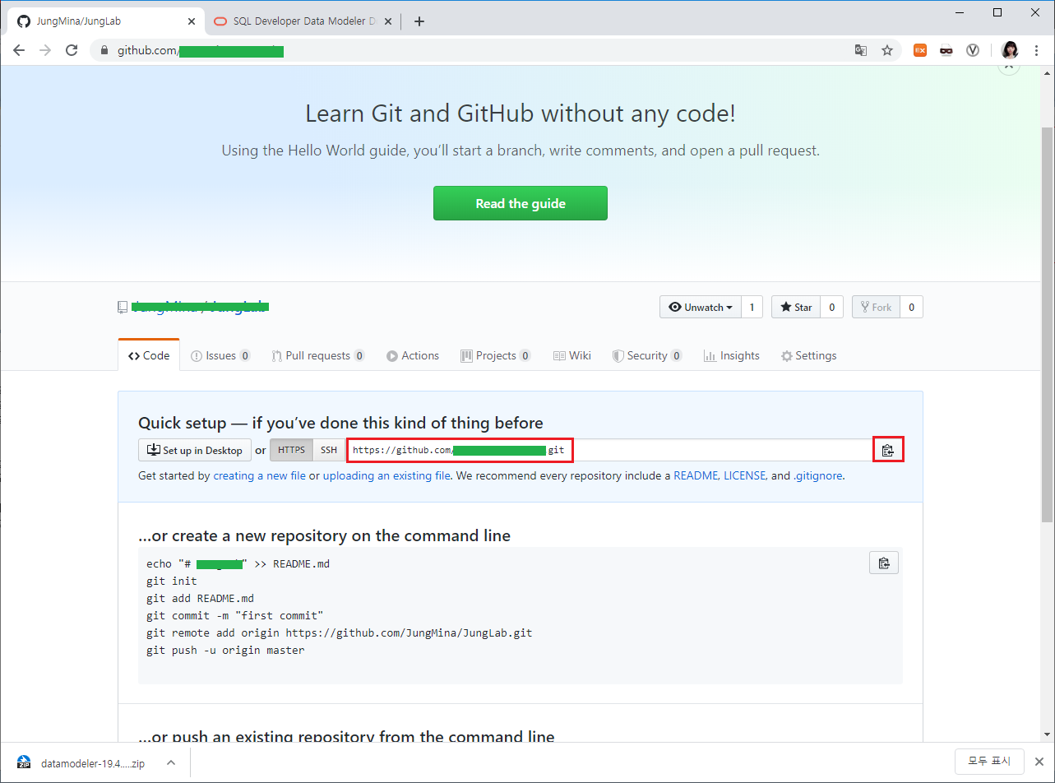Click the git remote add origin line
The image size is (1055, 783).
click(339, 632)
